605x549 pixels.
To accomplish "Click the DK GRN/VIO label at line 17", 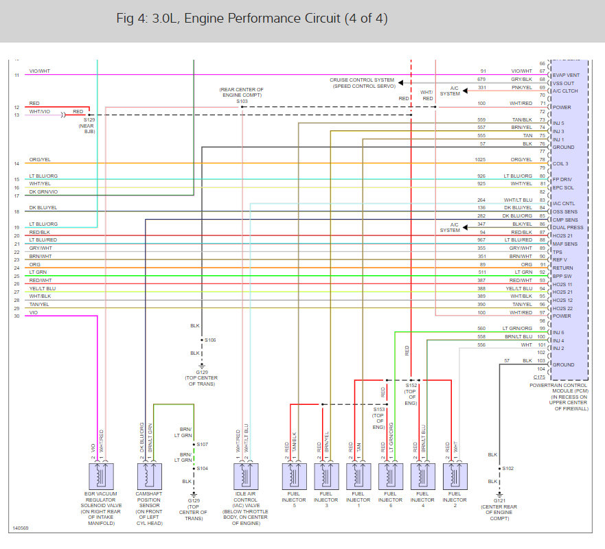I will pos(43,191).
